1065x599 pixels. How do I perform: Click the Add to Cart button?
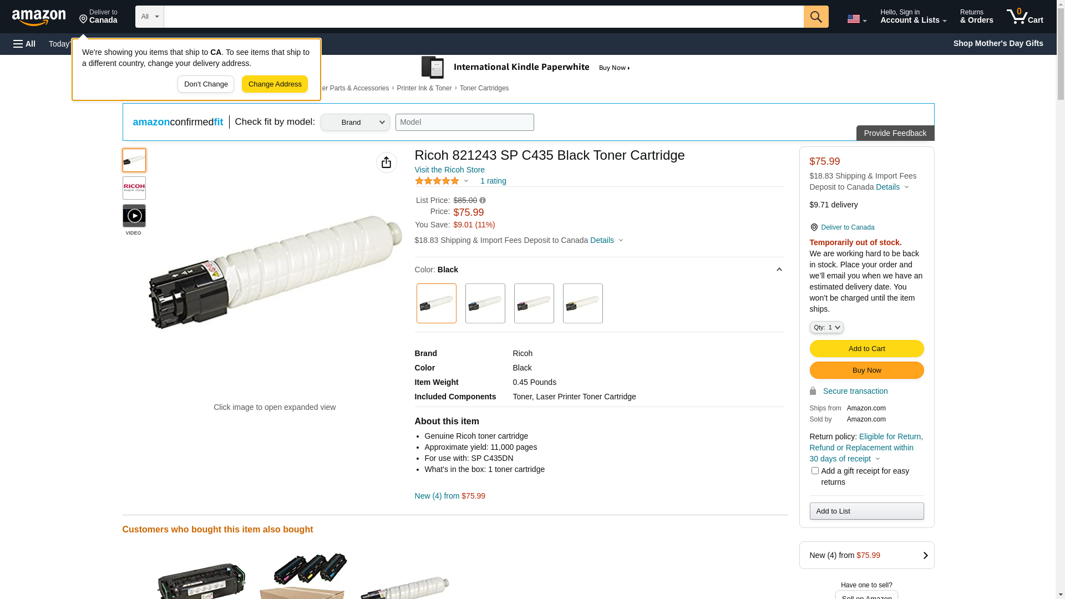[x=866, y=348]
